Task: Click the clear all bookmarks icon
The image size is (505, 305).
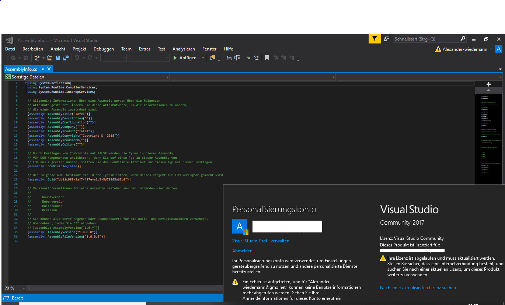Action: pyautogui.click(x=292, y=58)
